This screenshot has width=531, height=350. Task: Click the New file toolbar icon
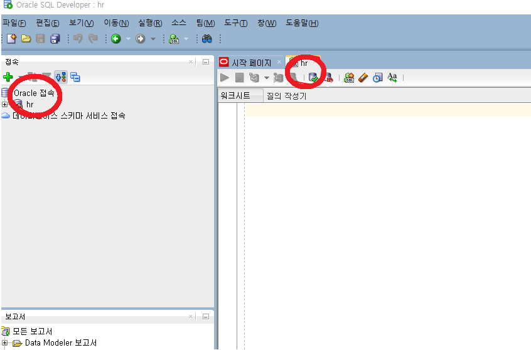click(x=11, y=39)
